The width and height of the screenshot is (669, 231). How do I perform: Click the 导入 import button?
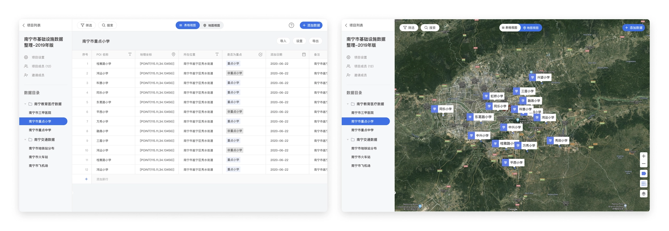point(283,41)
